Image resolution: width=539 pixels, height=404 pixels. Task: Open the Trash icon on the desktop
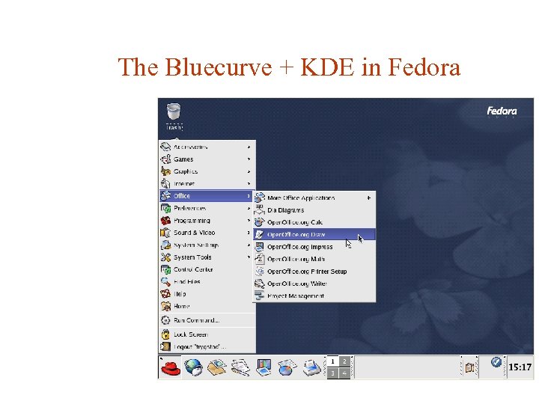pyautogui.click(x=174, y=112)
